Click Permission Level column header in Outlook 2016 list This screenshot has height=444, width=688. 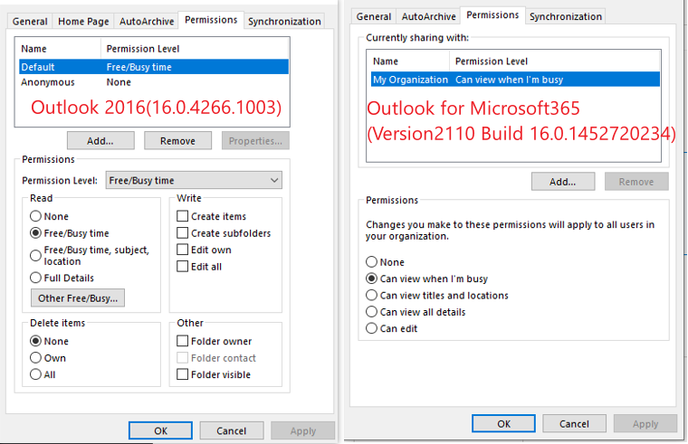pyautogui.click(x=195, y=49)
